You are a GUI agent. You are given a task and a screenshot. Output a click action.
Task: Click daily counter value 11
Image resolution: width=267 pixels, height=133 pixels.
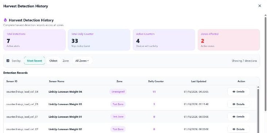point(154,92)
